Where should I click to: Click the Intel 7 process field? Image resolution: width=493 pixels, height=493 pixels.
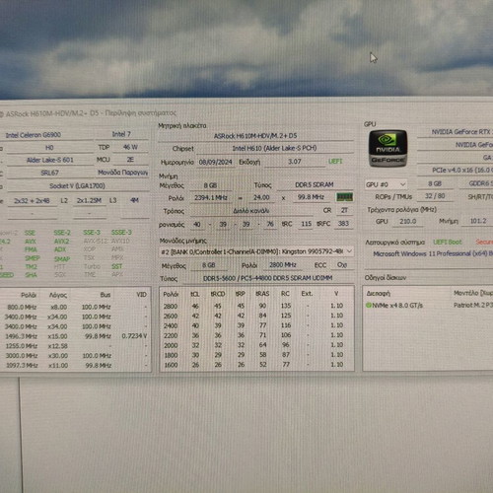[121, 134]
